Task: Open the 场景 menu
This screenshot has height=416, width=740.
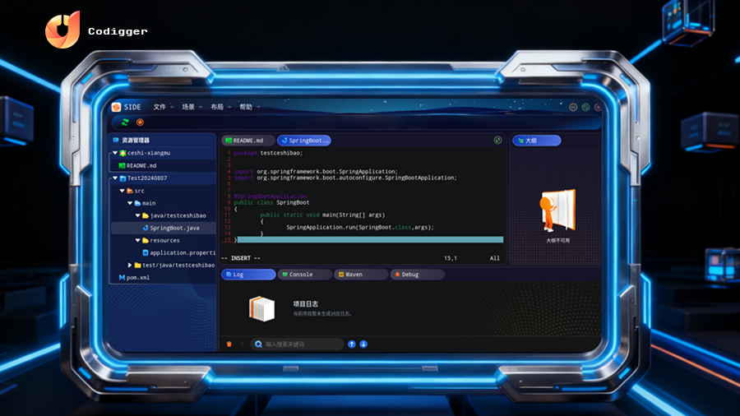Action: [x=188, y=107]
